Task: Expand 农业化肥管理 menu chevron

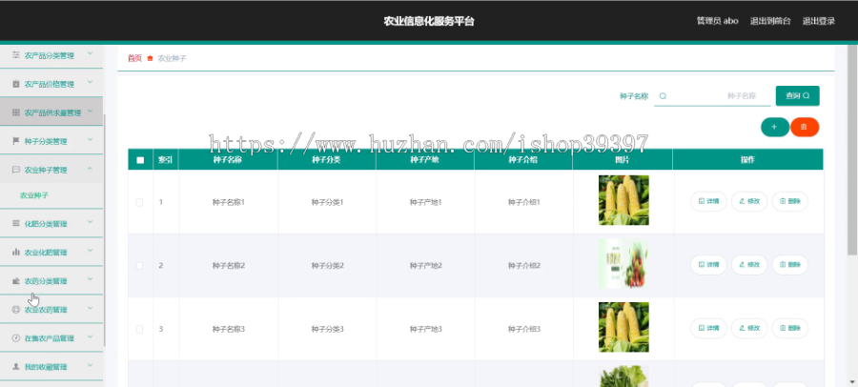Action: click(x=91, y=252)
